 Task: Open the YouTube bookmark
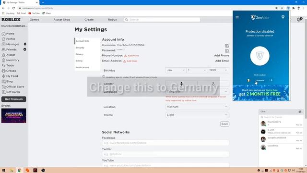pos(34,13)
